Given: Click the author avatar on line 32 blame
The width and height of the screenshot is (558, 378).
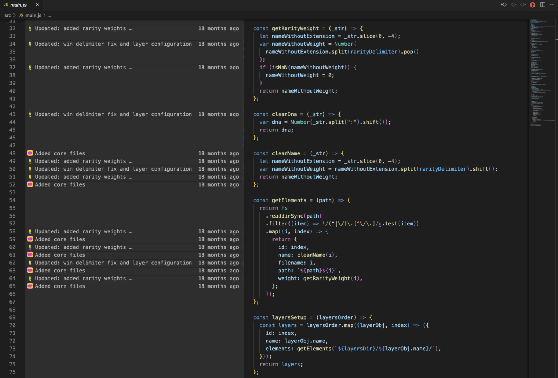Looking at the screenshot, I should 30,28.
